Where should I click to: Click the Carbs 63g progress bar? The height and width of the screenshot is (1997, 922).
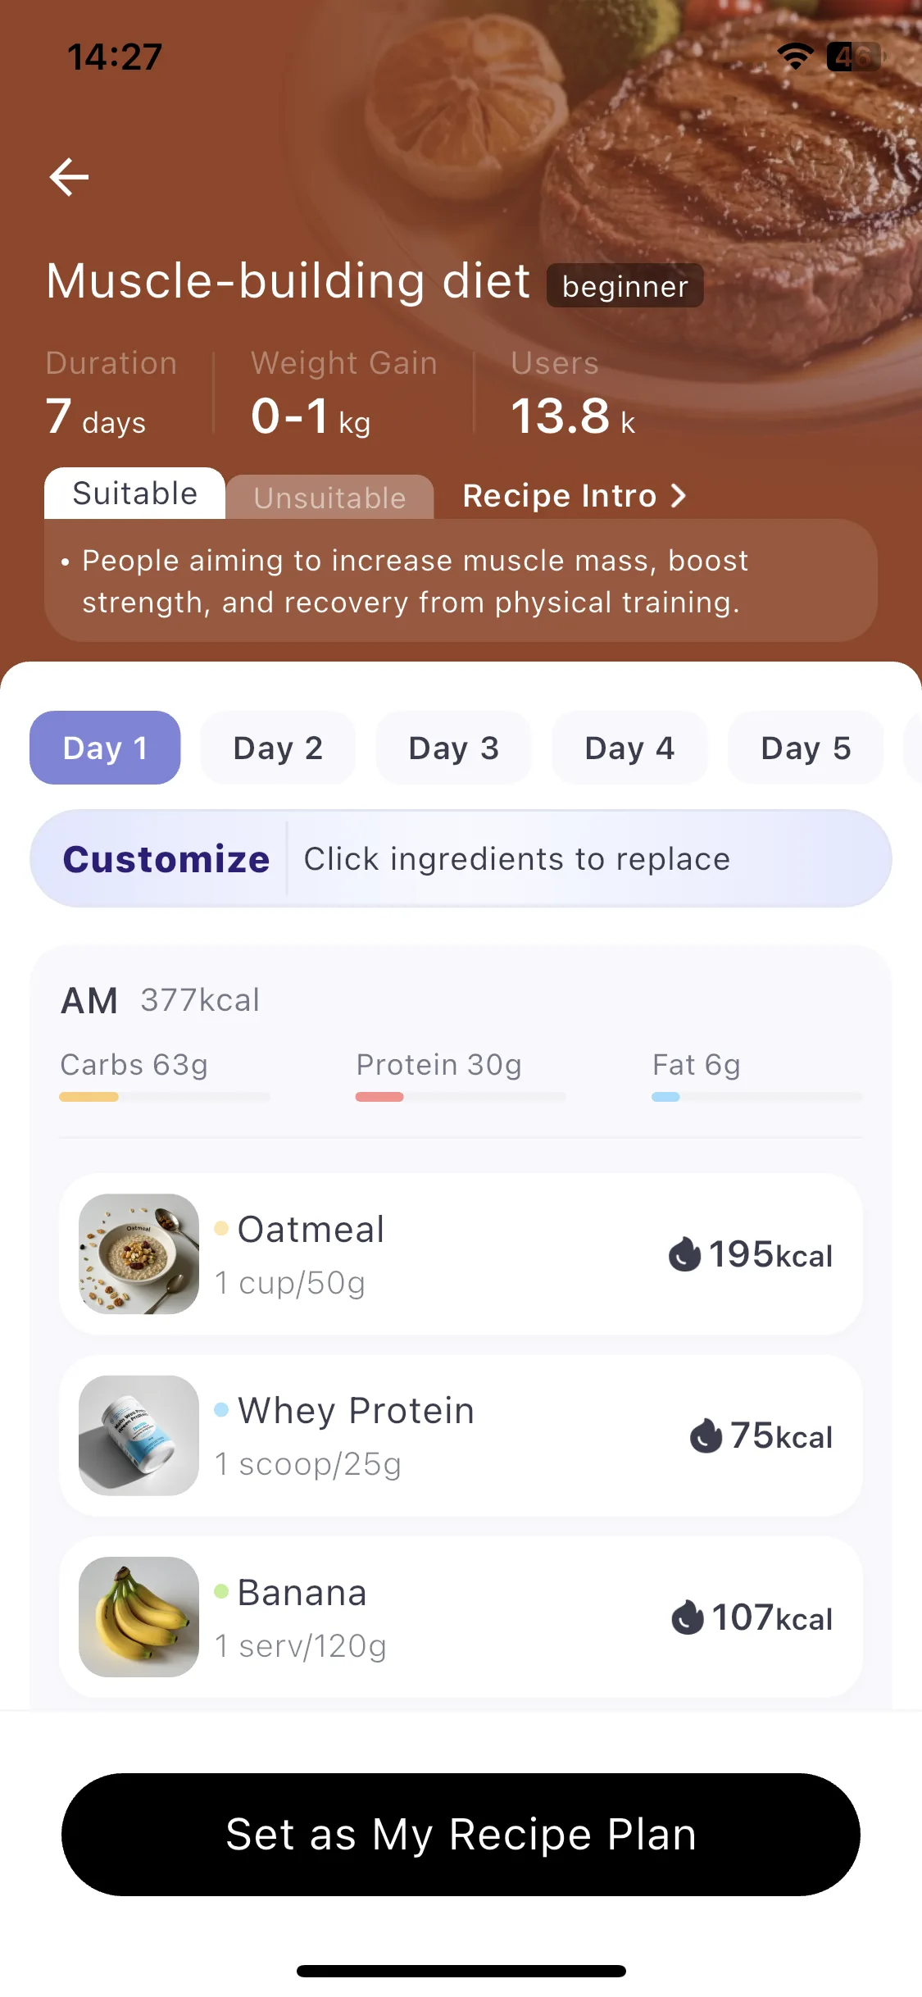point(165,1097)
